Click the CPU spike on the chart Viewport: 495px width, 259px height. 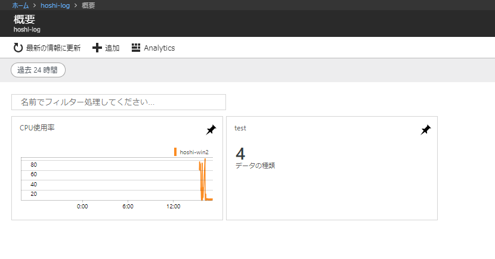(203, 180)
